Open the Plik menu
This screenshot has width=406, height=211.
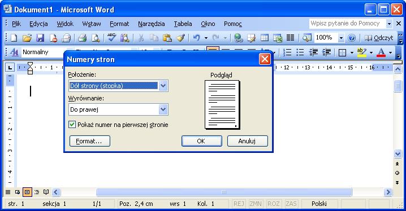pyautogui.click(x=16, y=24)
